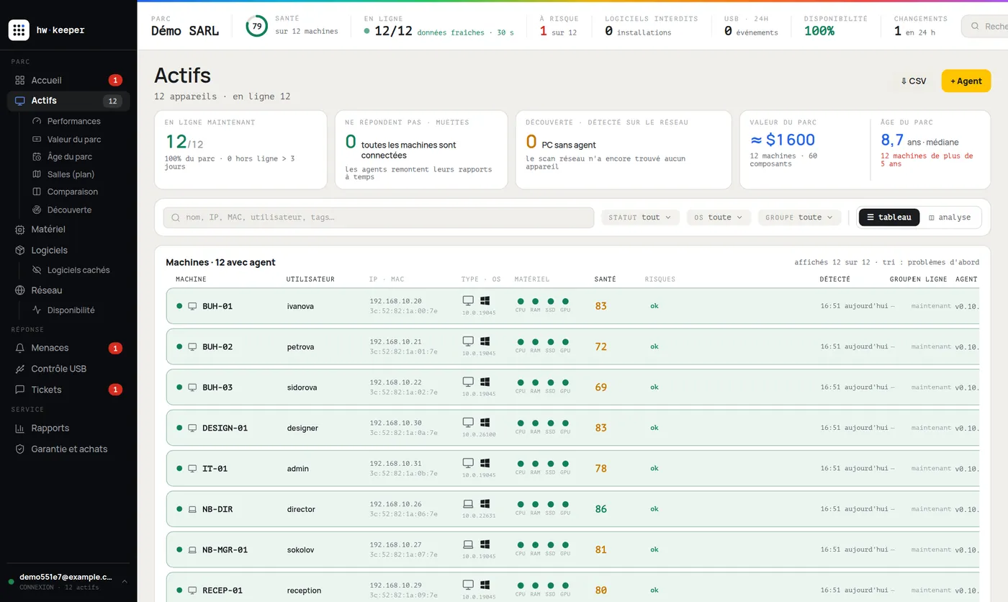Click the CPU status dot for DESIGN-01
1008x602 pixels.
point(520,423)
